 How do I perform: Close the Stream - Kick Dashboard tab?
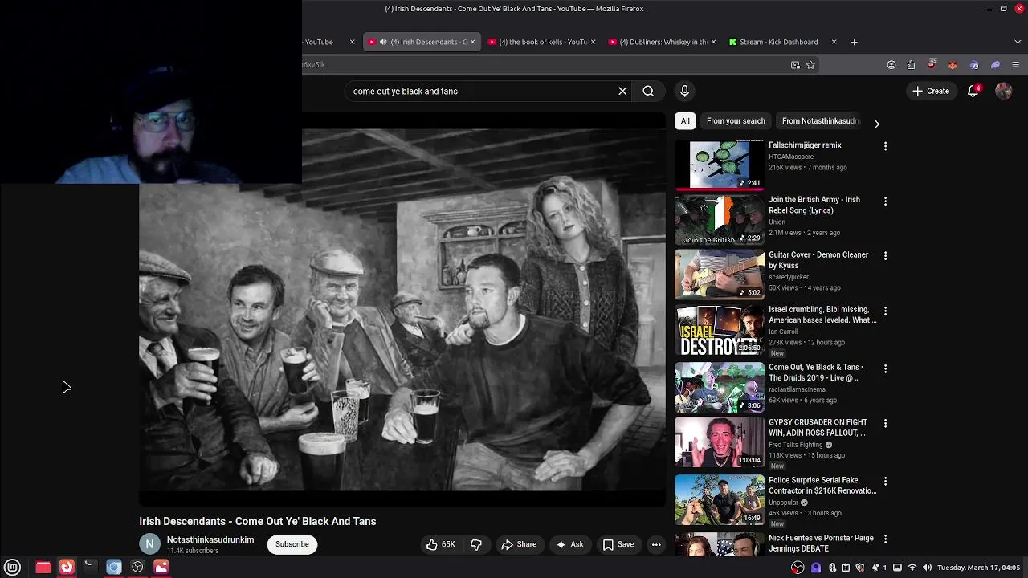click(x=834, y=42)
